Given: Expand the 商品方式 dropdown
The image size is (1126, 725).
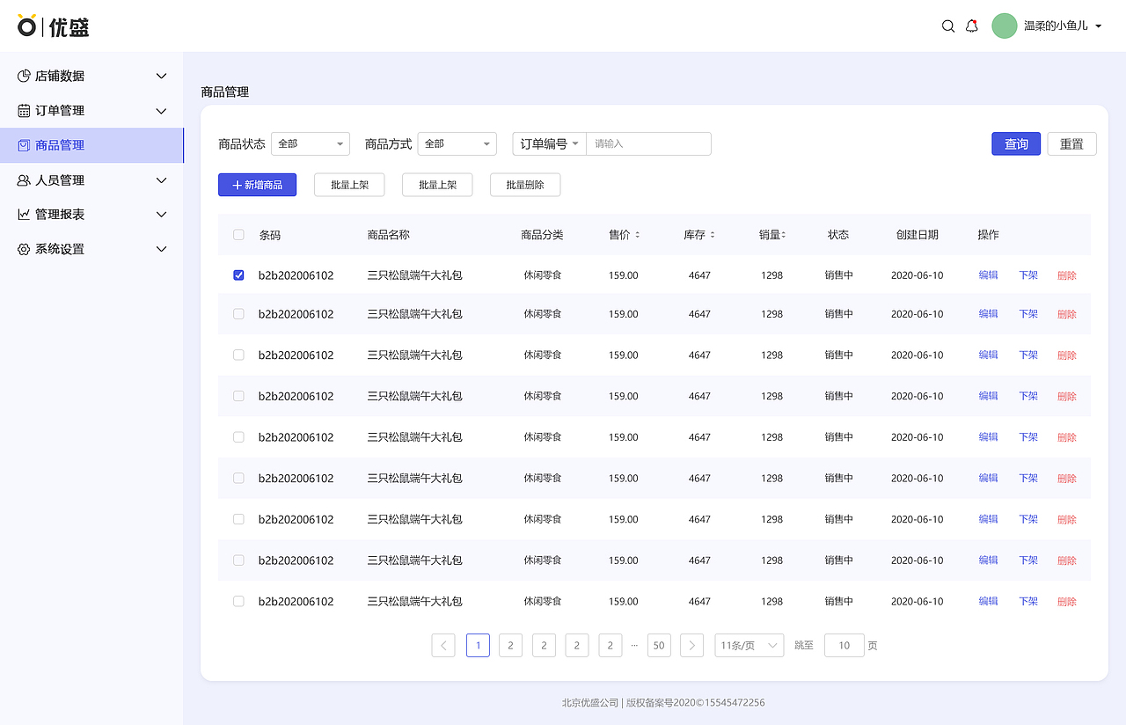Looking at the screenshot, I should 457,143.
